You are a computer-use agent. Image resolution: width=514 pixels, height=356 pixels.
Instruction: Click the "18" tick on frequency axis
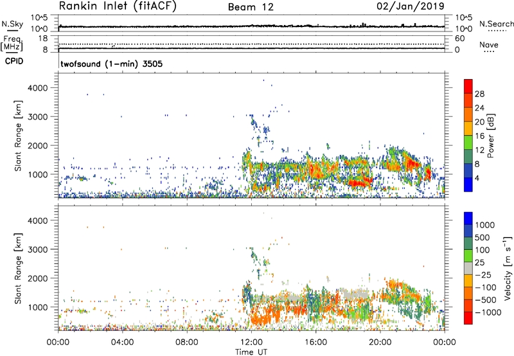pyautogui.click(x=43, y=39)
